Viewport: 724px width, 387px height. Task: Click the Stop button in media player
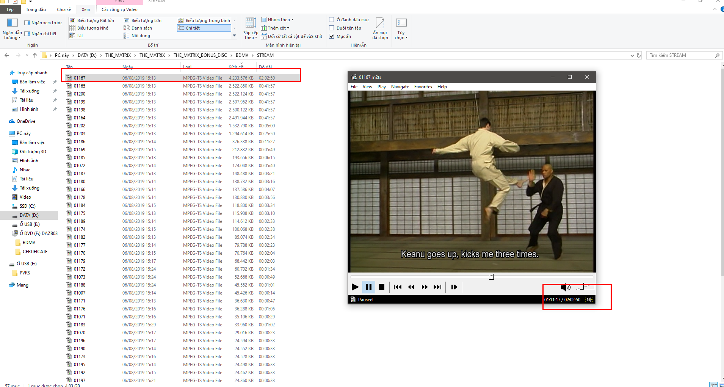382,287
